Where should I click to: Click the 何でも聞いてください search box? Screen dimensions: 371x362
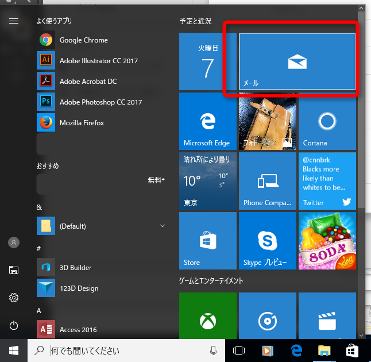pyautogui.click(x=126, y=351)
